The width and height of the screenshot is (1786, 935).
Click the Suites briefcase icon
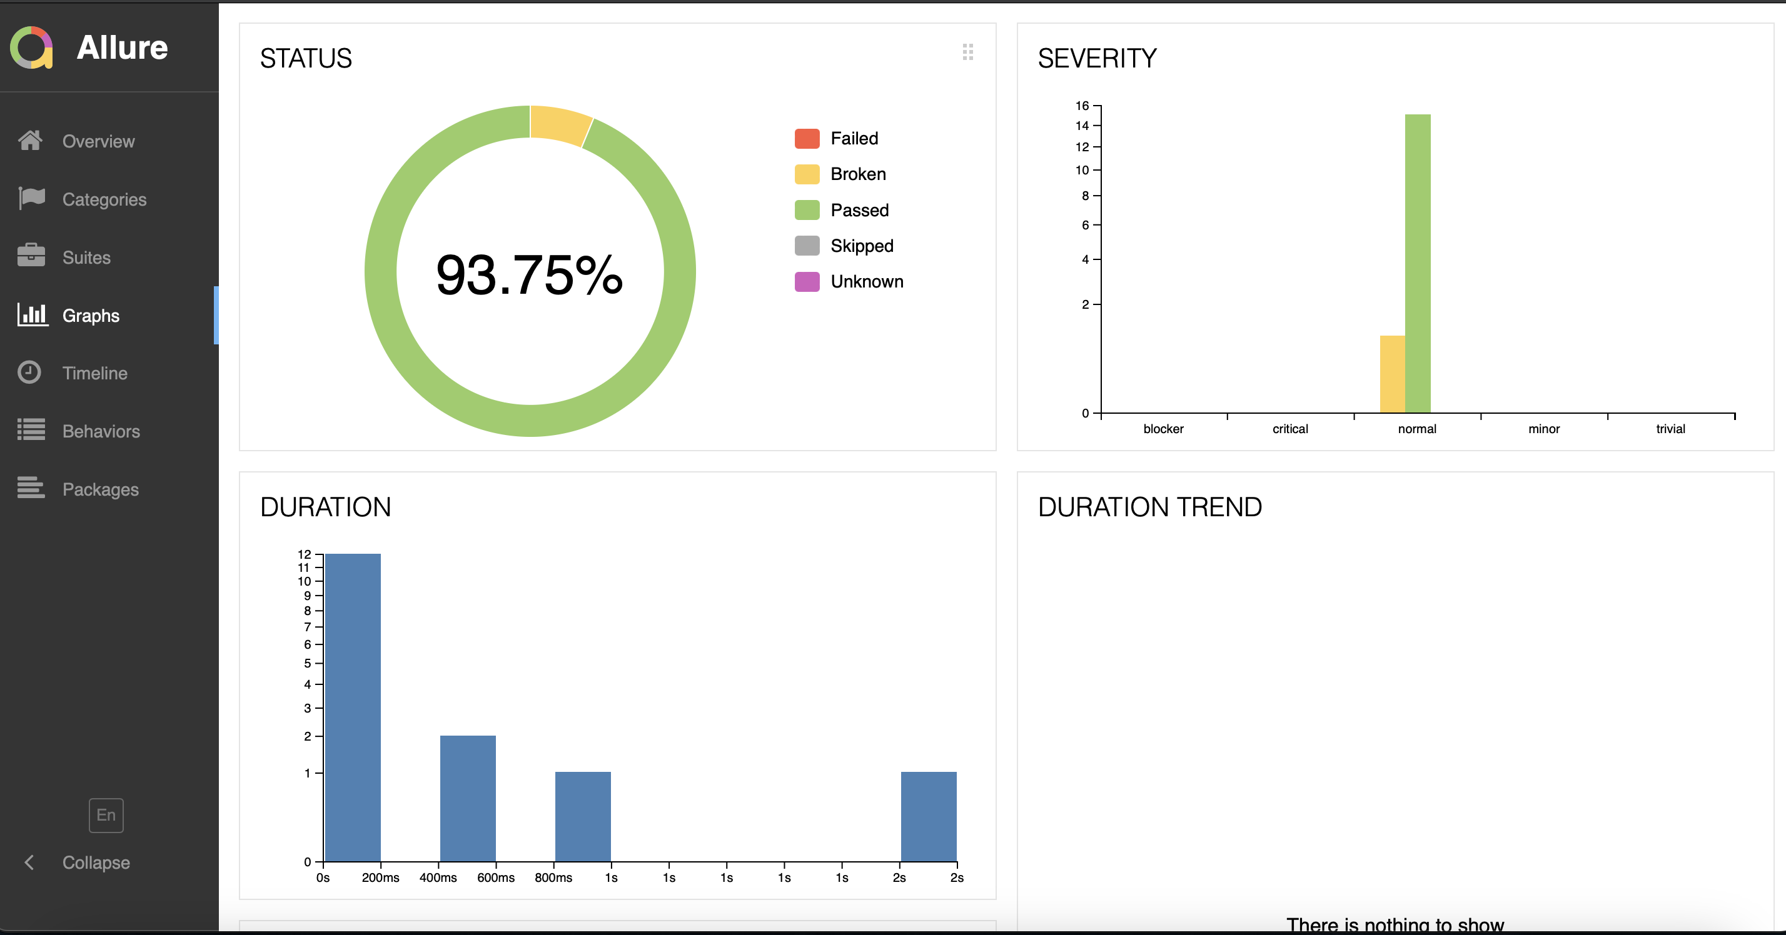pyautogui.click(x=31, y=256)
